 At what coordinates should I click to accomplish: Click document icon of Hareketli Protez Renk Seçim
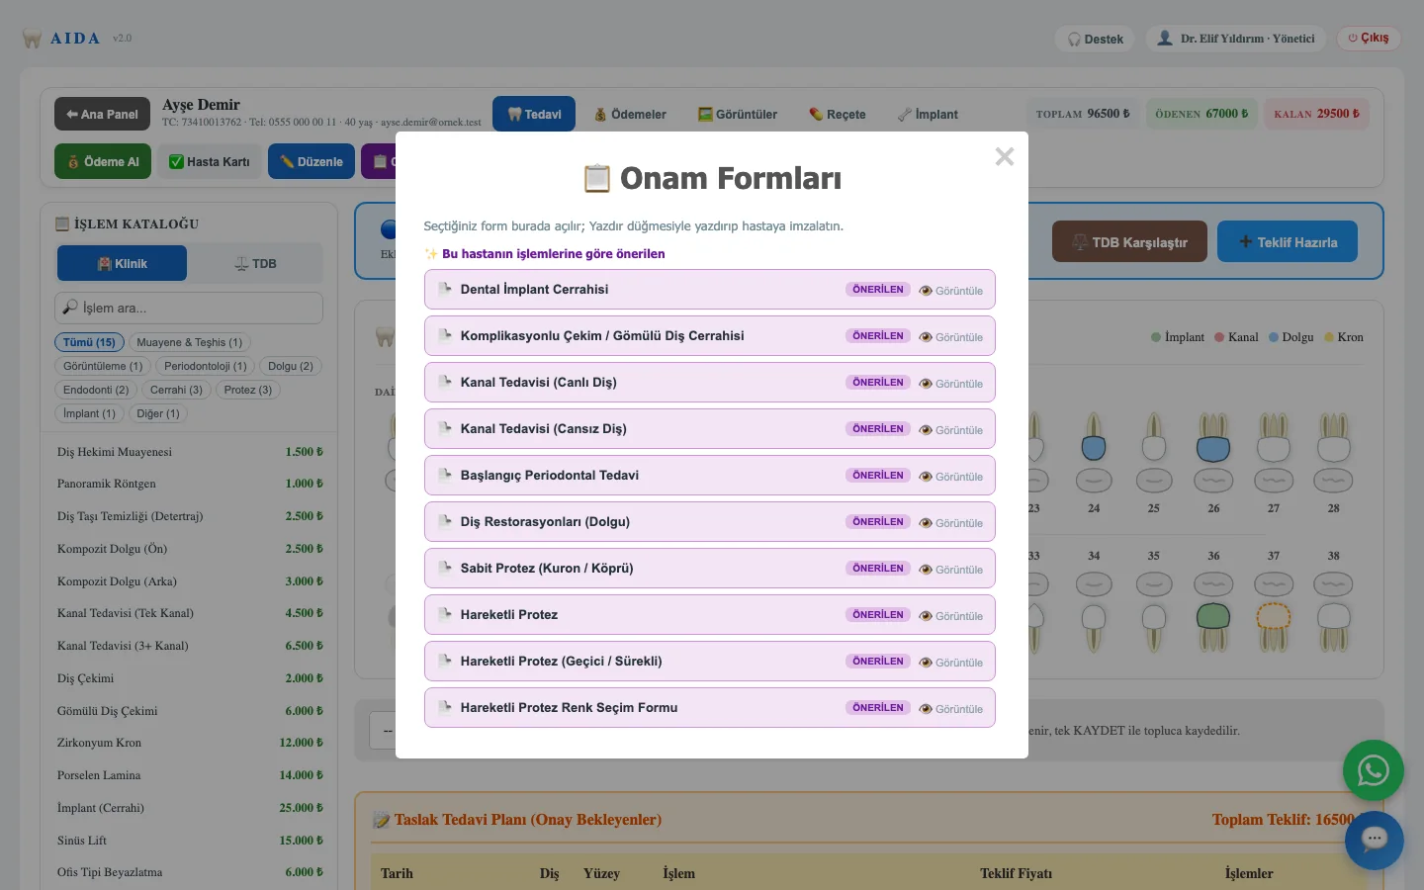[x=445, y=707]
